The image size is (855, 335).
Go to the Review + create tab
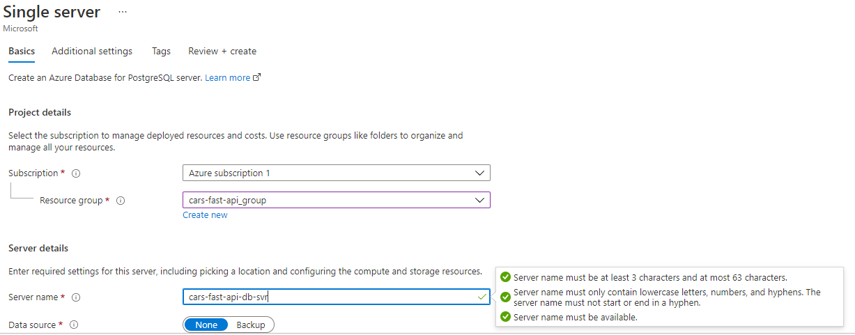point(222,51)
